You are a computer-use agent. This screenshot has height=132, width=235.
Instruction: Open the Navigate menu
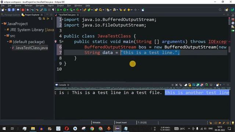coord(40,5)
